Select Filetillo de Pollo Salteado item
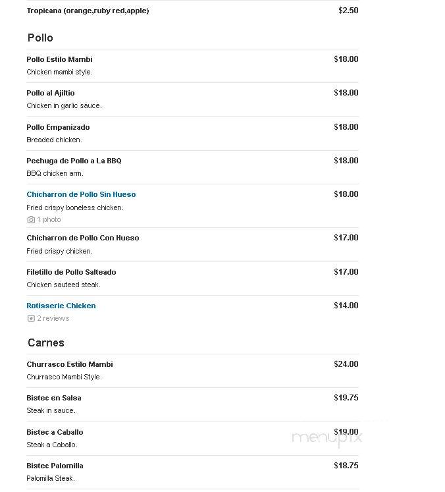This screenshot has height=492, width=445. [x=72, y=272]
